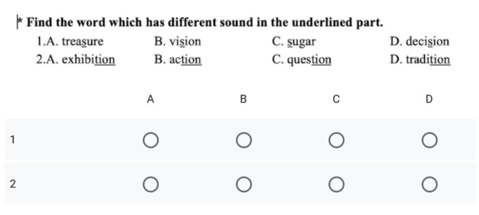Pick answer D for question 2
This screenshot has width=479, height=215.
click(x=429, y=185)
